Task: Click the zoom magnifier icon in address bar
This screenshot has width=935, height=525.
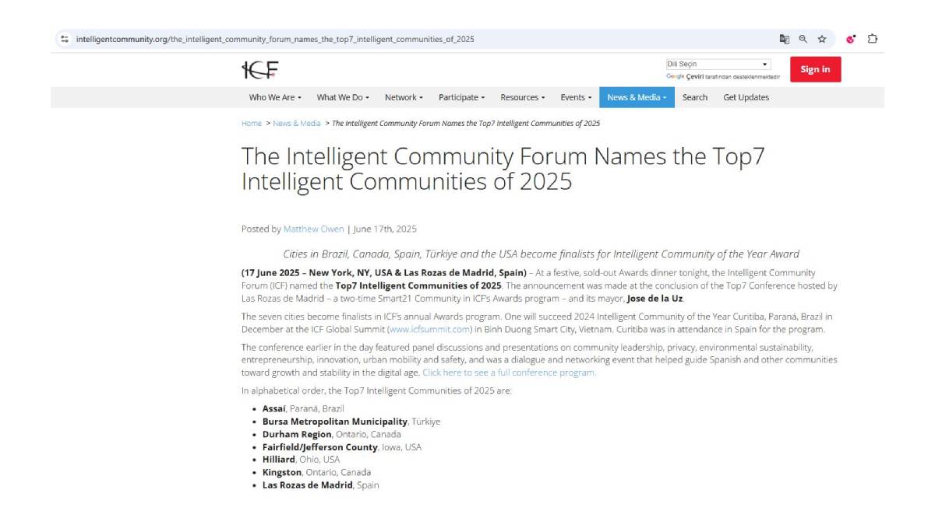Action: (x=803, y=39)
